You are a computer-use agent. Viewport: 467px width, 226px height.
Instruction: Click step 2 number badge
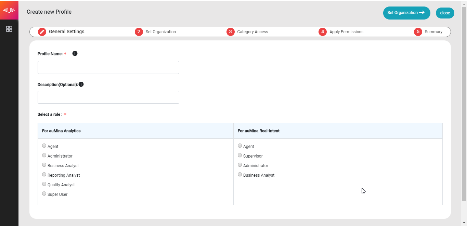139,32
